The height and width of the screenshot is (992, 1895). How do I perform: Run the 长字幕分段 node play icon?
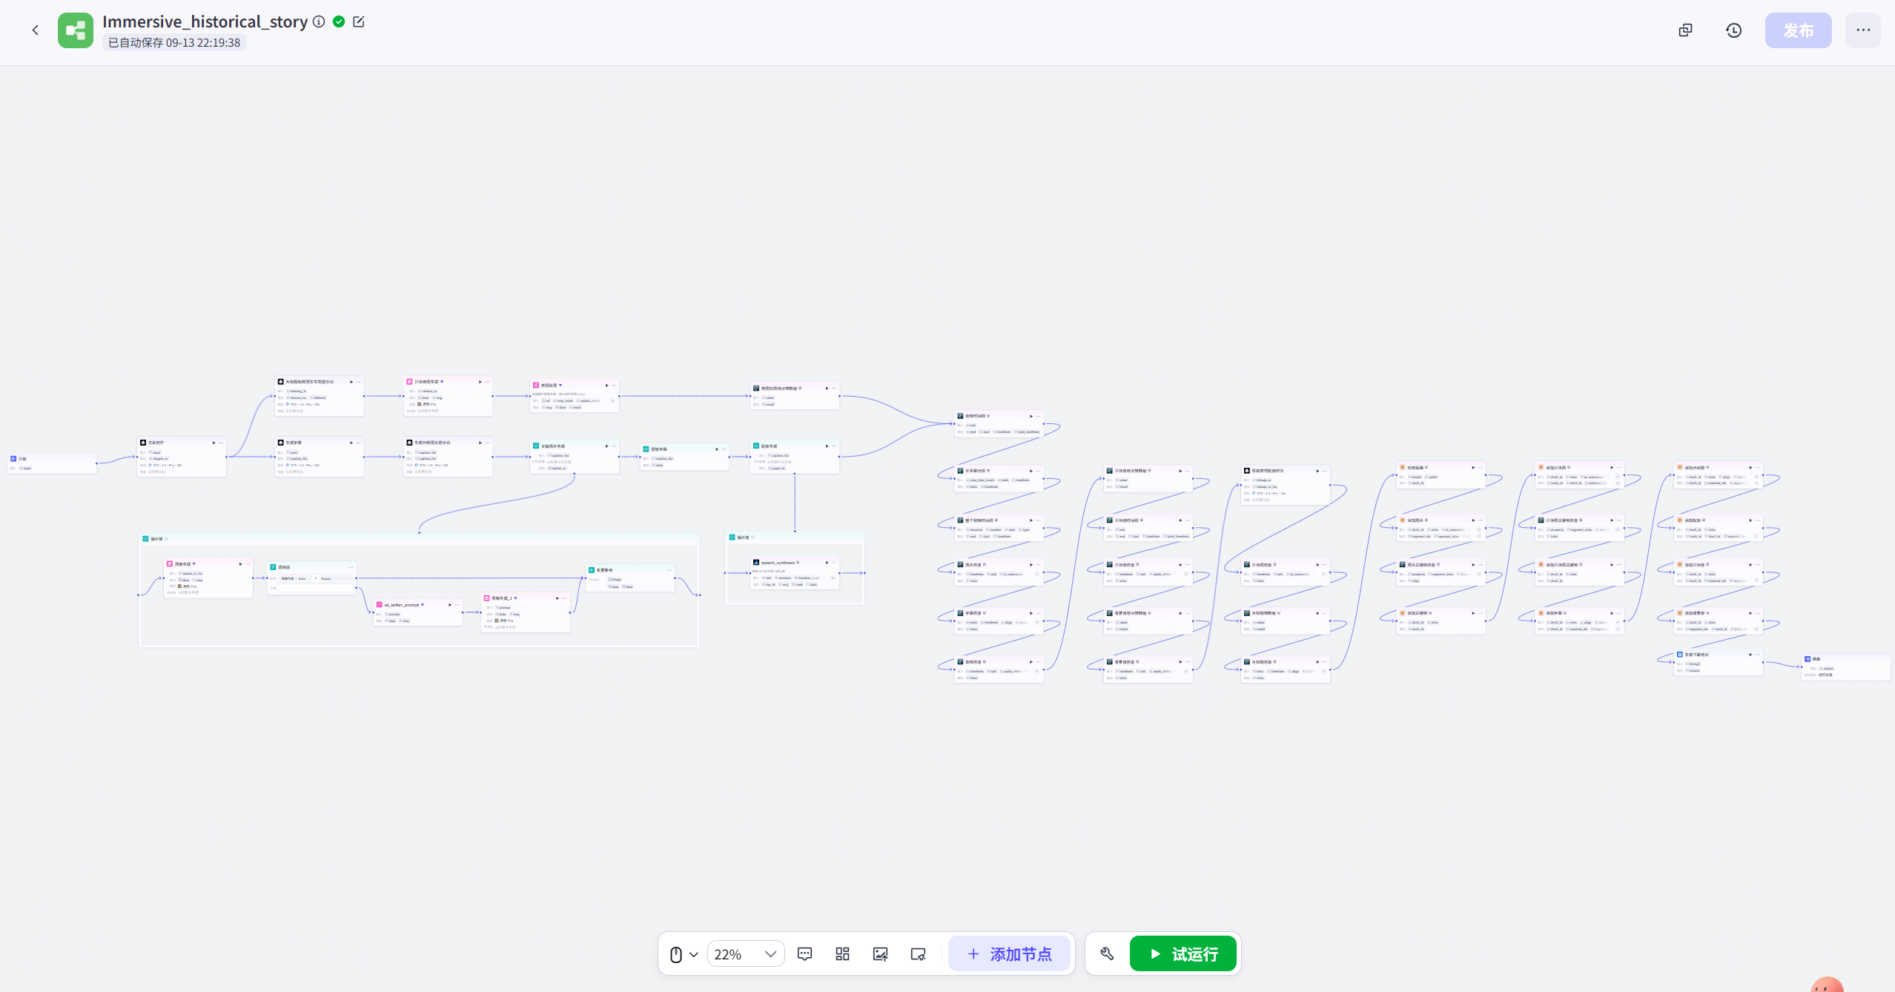click(1031, 471)
